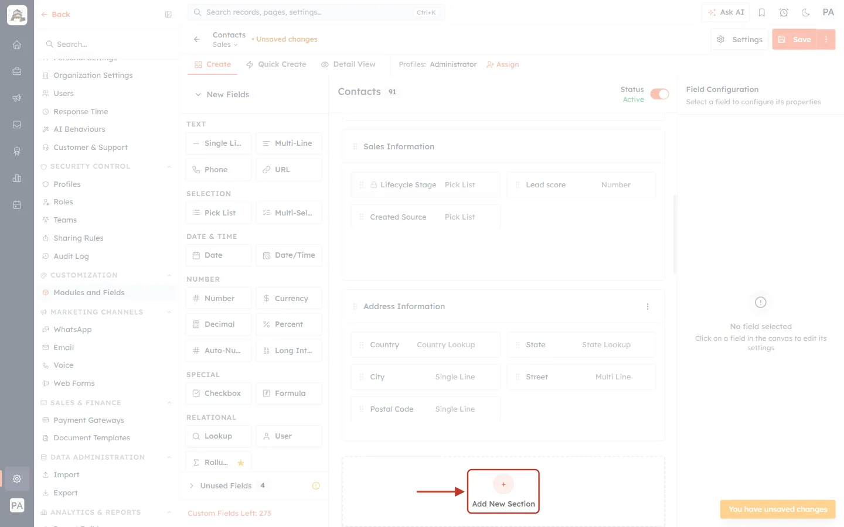This screenshot has width=844, height=527.
Task: Switch to the Detail View tab
Action: click(348, 64)
